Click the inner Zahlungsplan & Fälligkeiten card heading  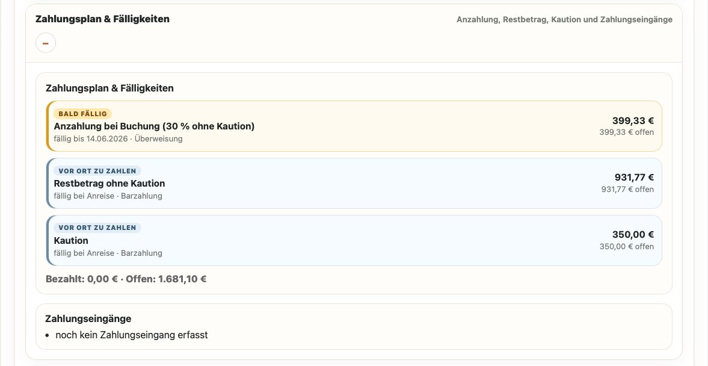(x=109, y=88)
